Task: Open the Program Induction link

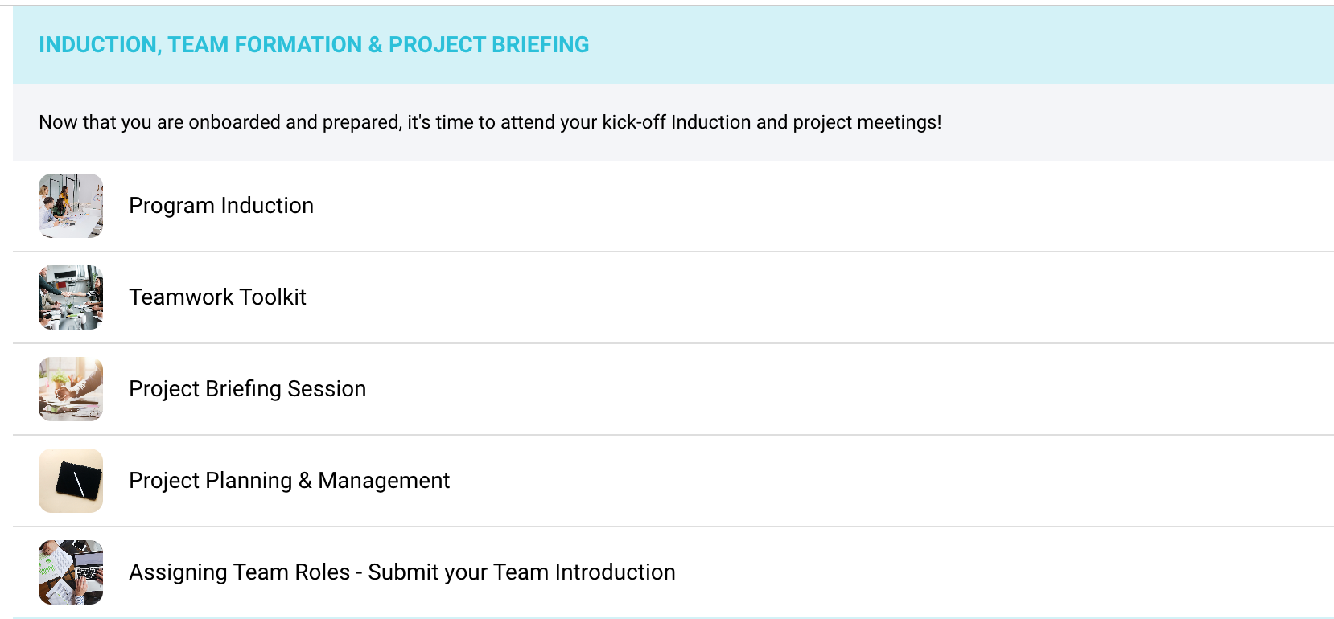Action: pos(221,206)
